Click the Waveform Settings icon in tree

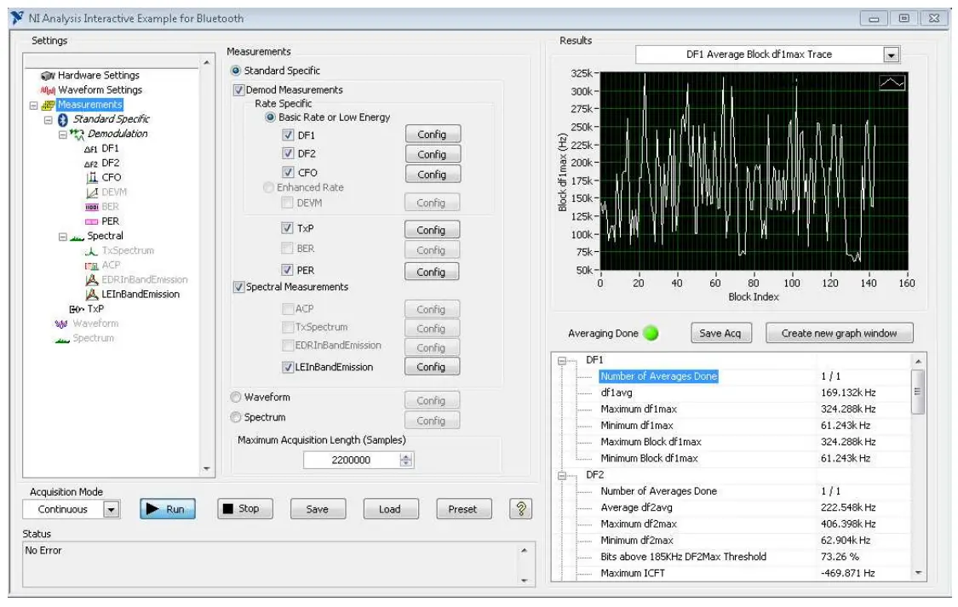[48, 90]
